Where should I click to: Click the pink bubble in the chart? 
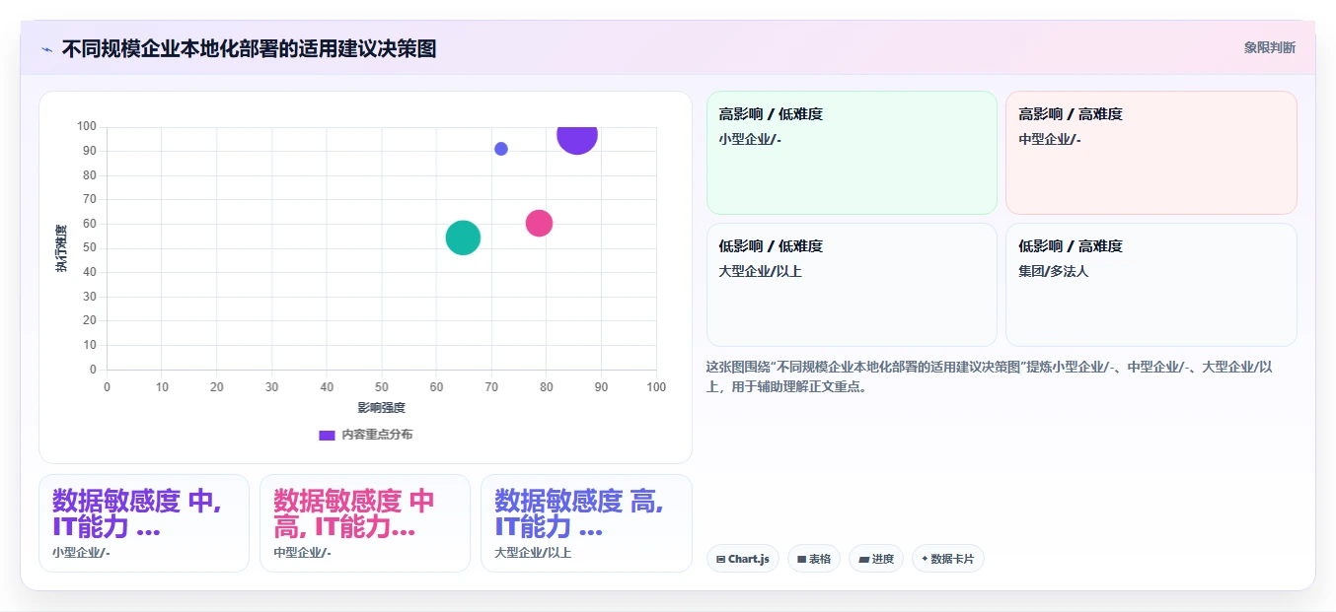pos(539,223)
